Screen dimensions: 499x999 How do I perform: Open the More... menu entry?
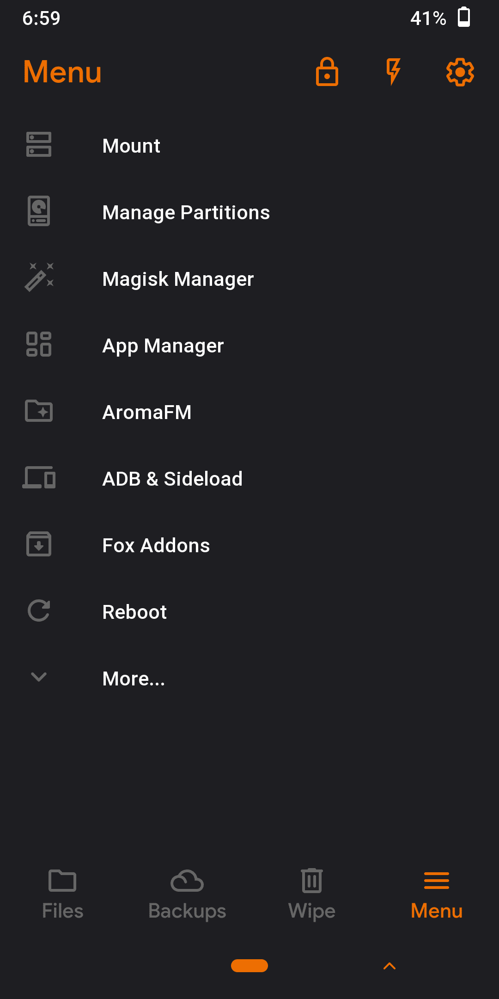134,678
